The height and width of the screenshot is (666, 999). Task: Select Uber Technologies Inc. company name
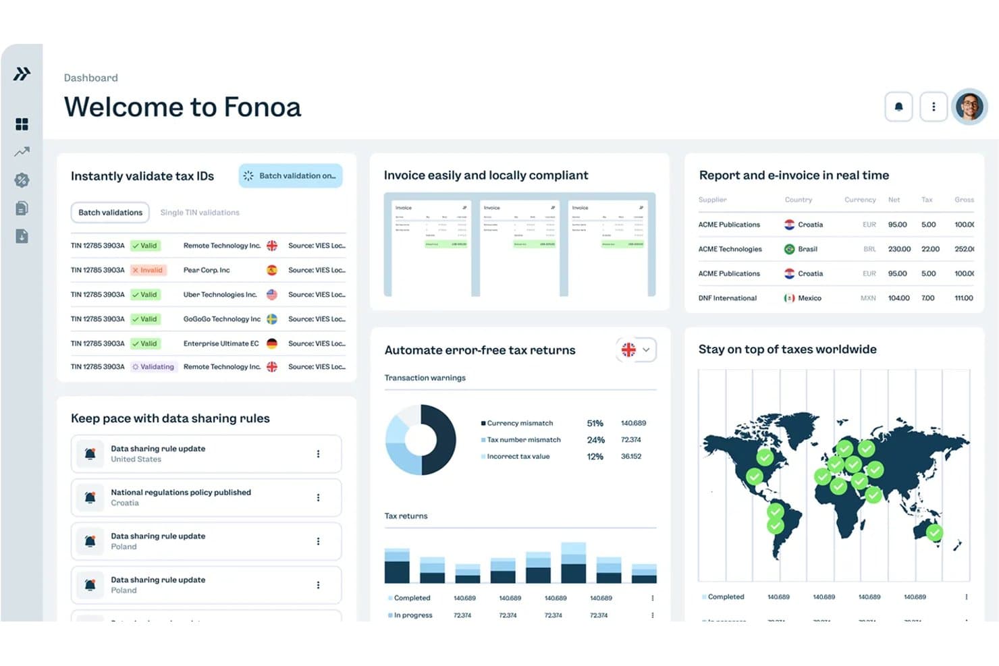coord(220,295)
